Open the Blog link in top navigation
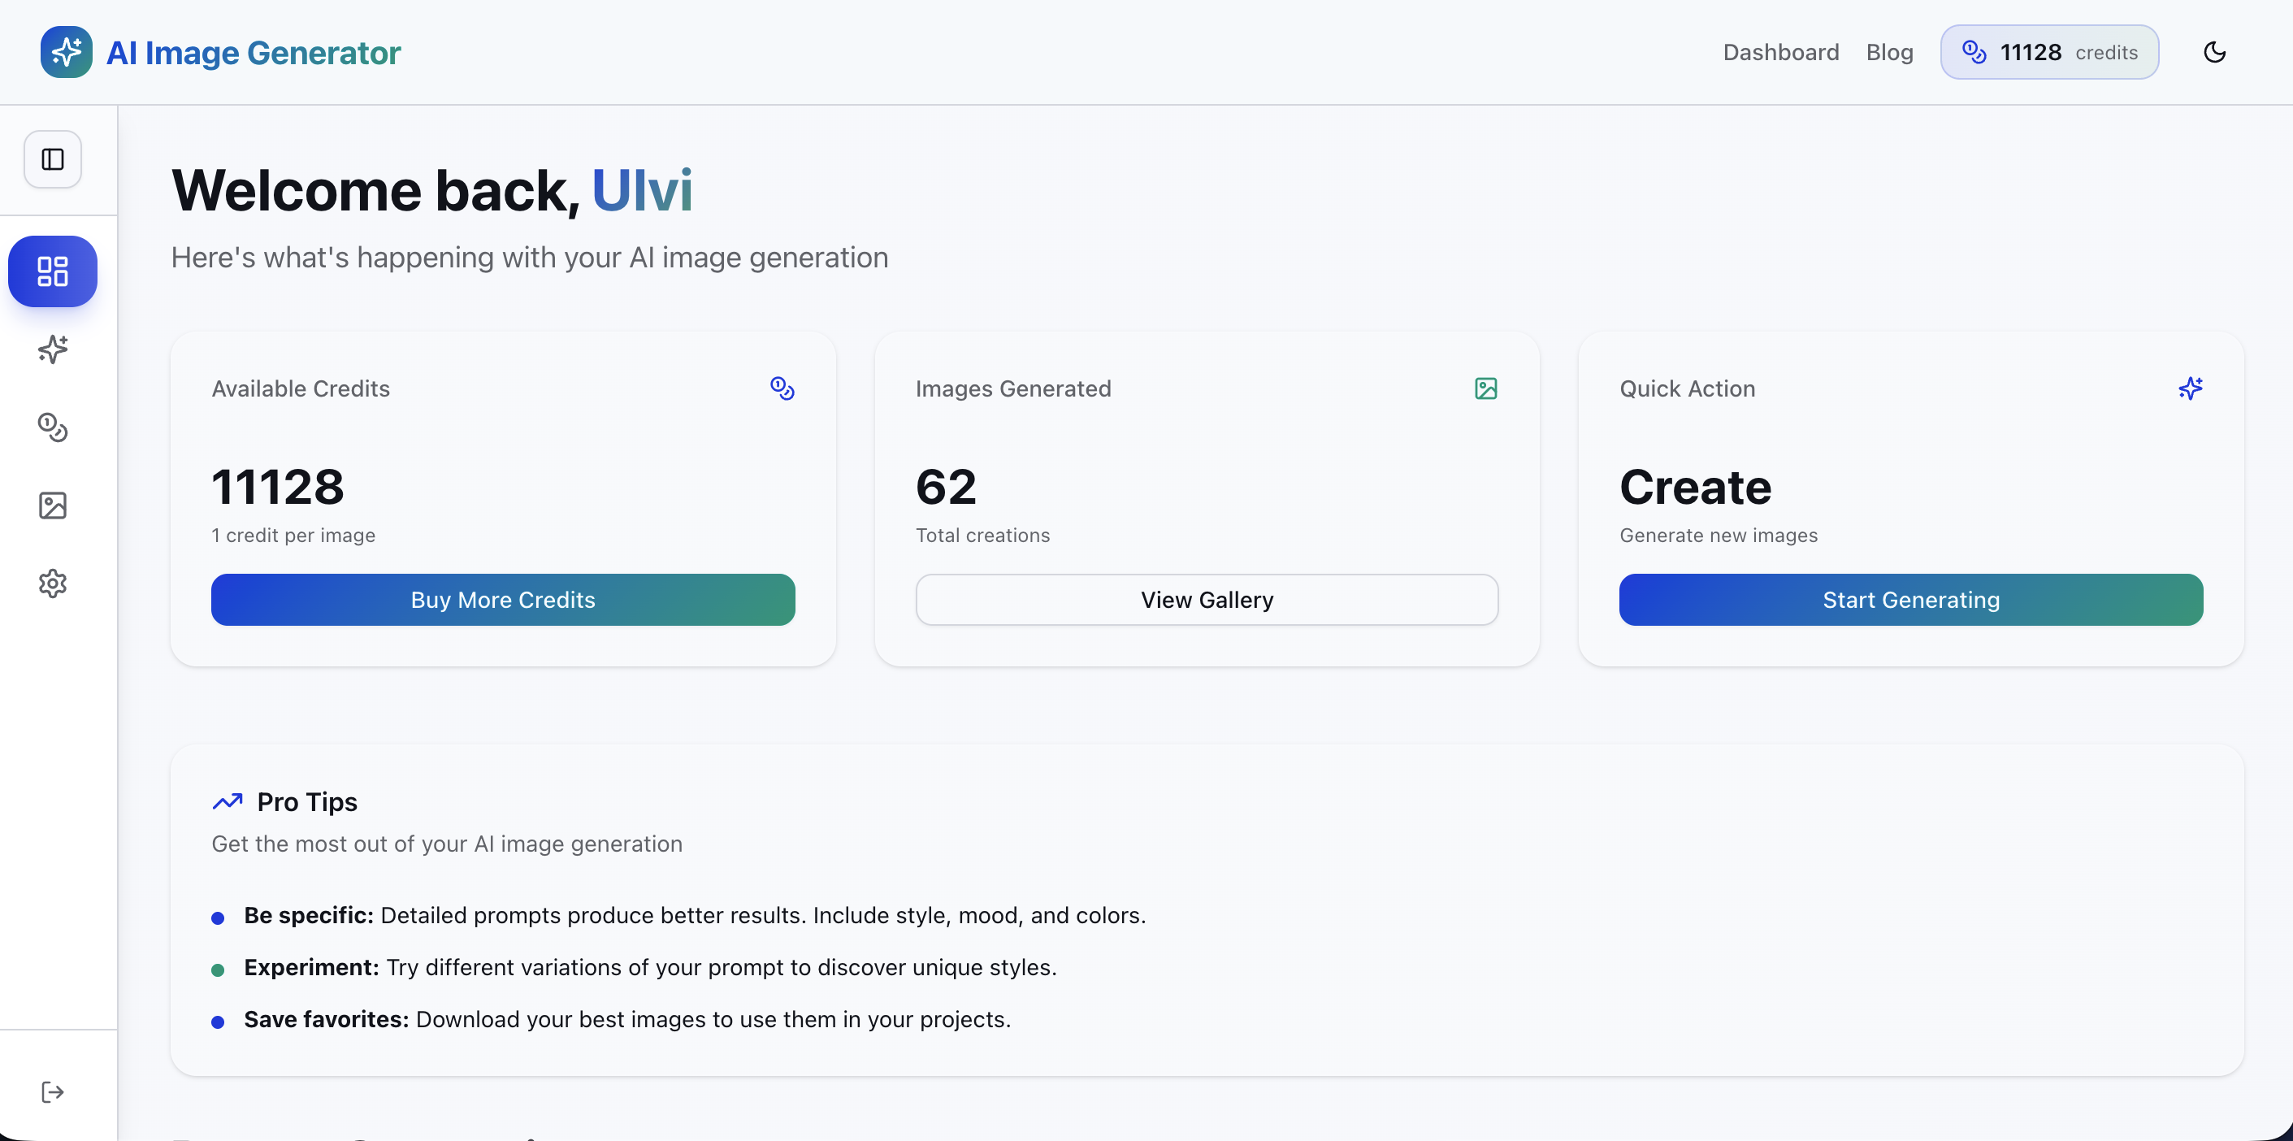 [x=1889, y=53]
